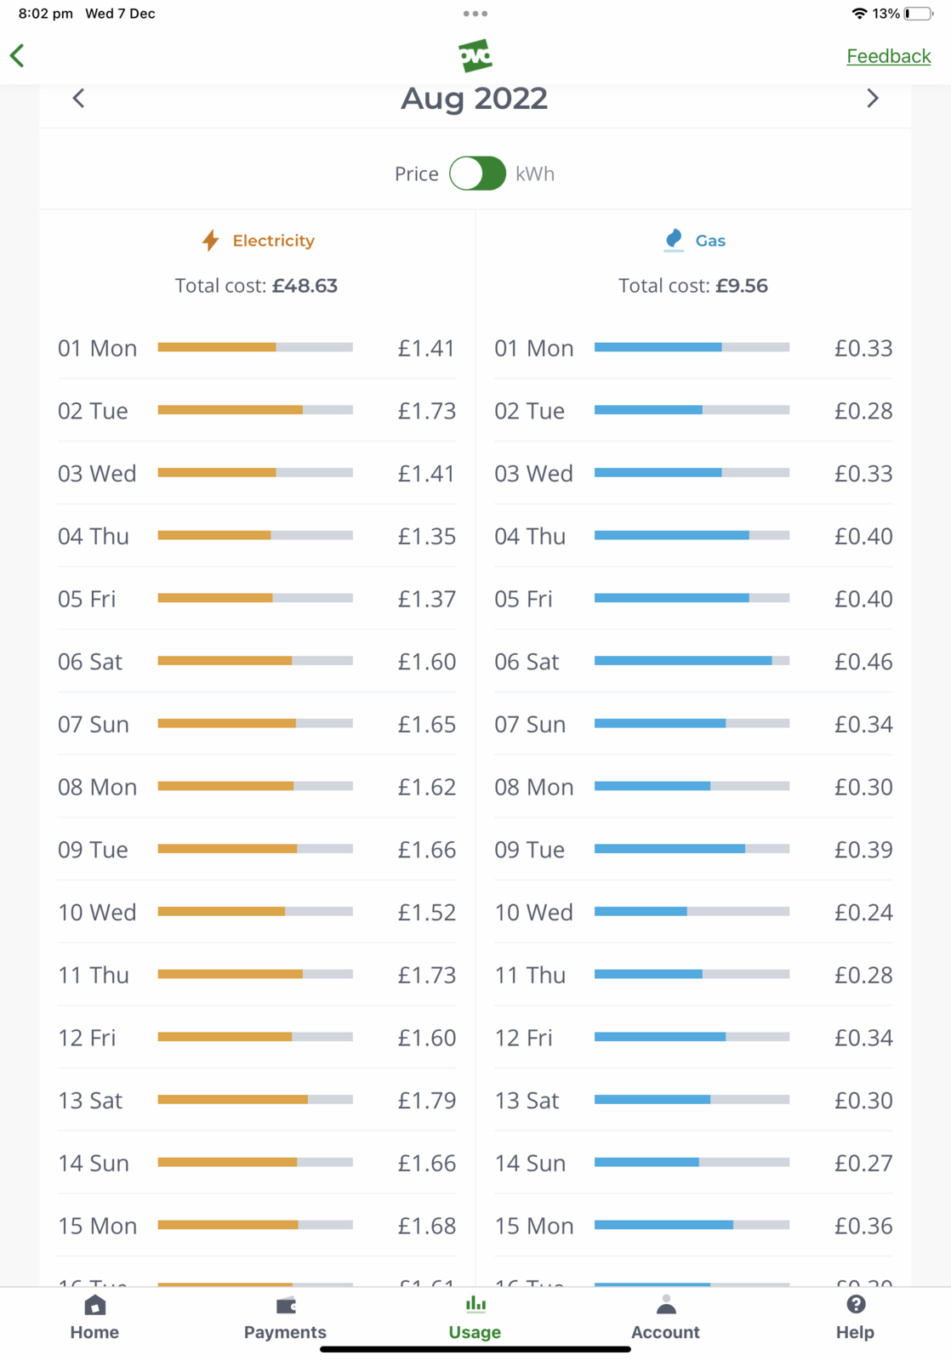Open the Home tab
The image size is (951, 1361).
click(94, 1317)
